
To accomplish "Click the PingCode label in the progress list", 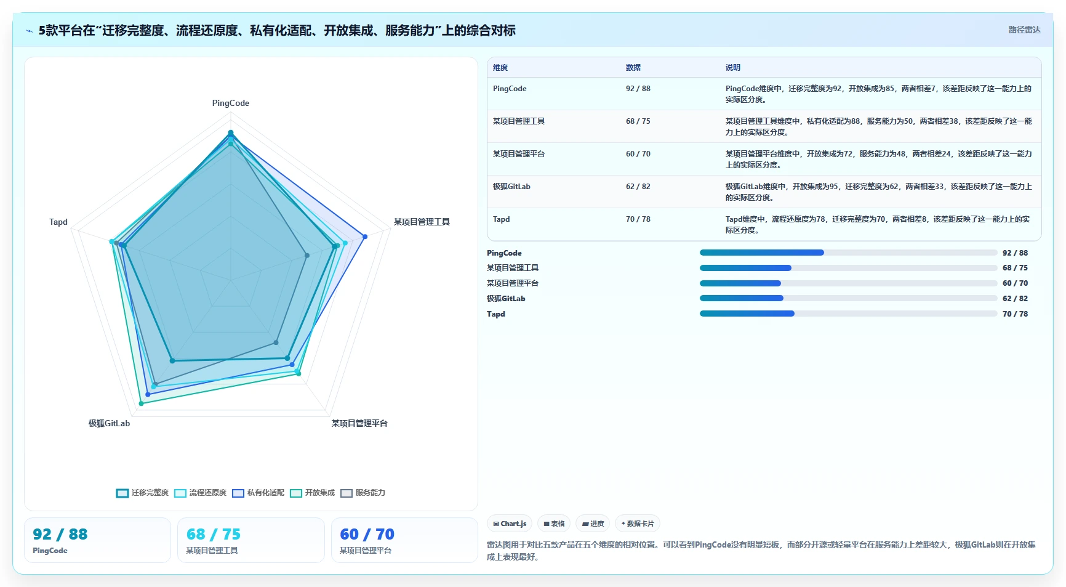I will (504, 253).
